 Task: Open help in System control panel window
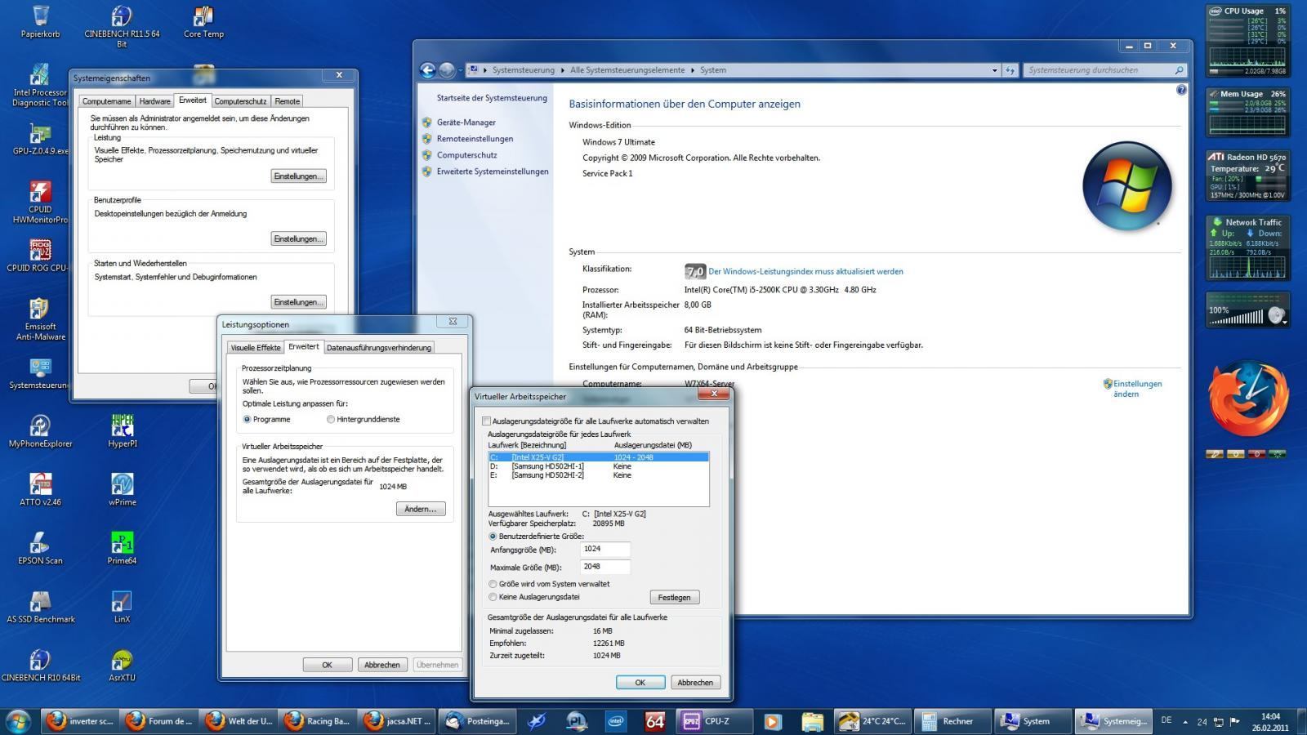coord(1181,90)
